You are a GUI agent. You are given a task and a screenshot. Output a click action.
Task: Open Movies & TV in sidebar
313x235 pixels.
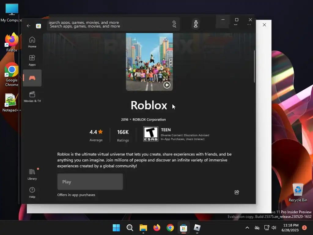[32, 97]
